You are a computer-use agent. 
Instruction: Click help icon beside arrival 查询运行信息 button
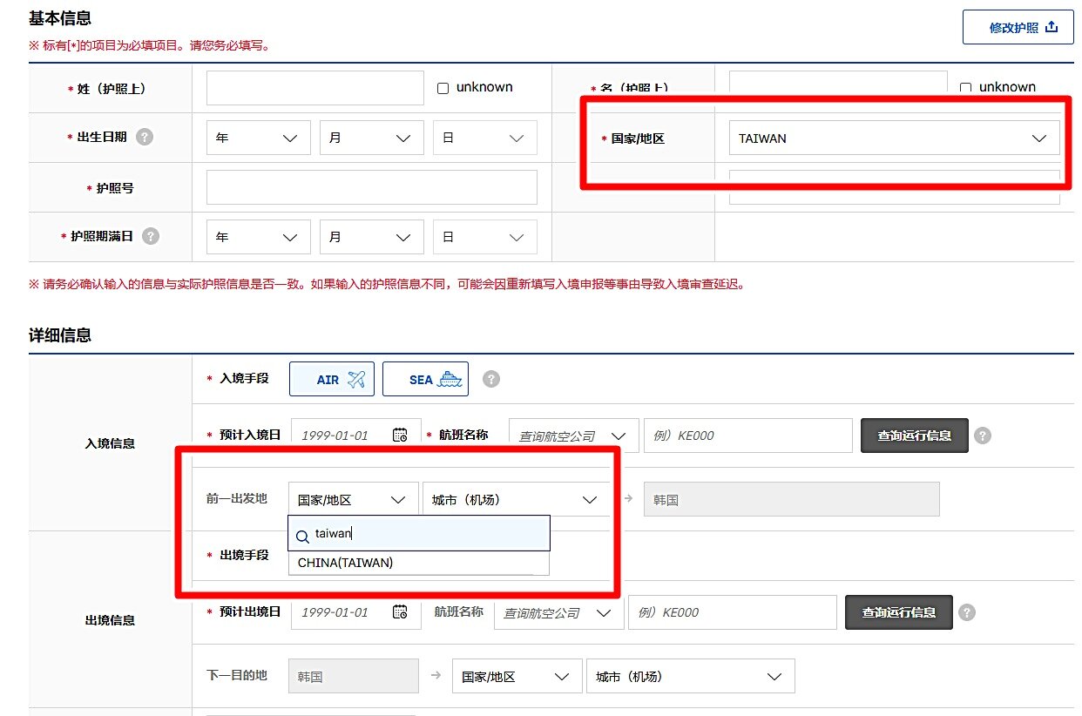[983, 436]
